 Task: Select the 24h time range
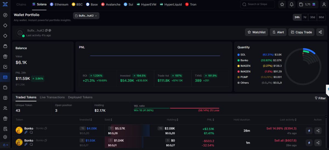[x=297, y=17]
